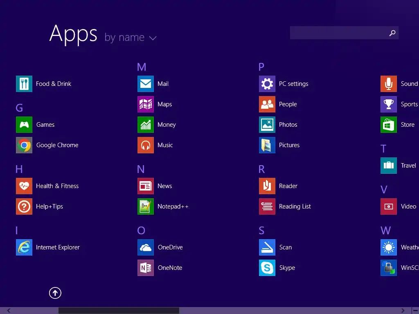Click the 'Apps' heading text
419x314 pixels.
click(x=73, y=34)
